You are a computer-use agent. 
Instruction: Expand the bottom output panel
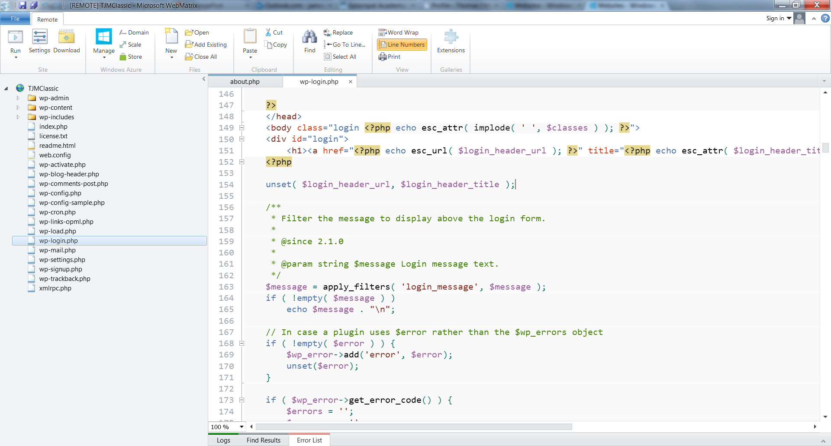pos(823,441)
